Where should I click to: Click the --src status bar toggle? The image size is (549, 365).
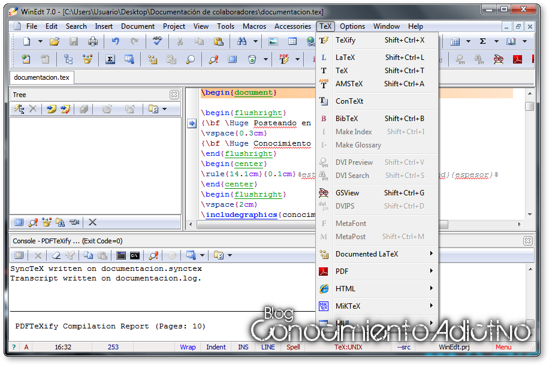pos(404,347)
